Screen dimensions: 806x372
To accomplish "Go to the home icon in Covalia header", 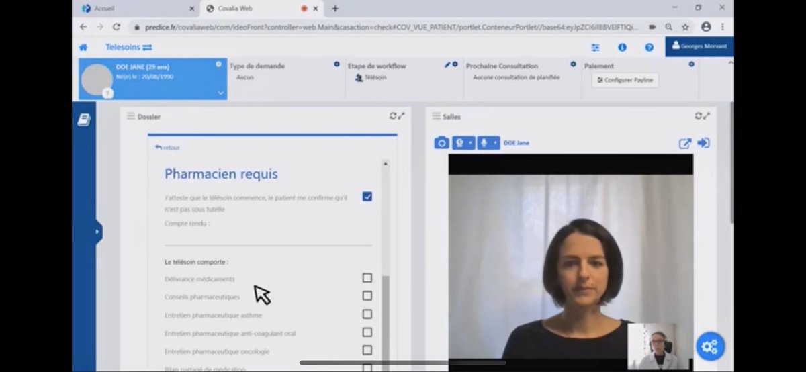I will point(83,48).
